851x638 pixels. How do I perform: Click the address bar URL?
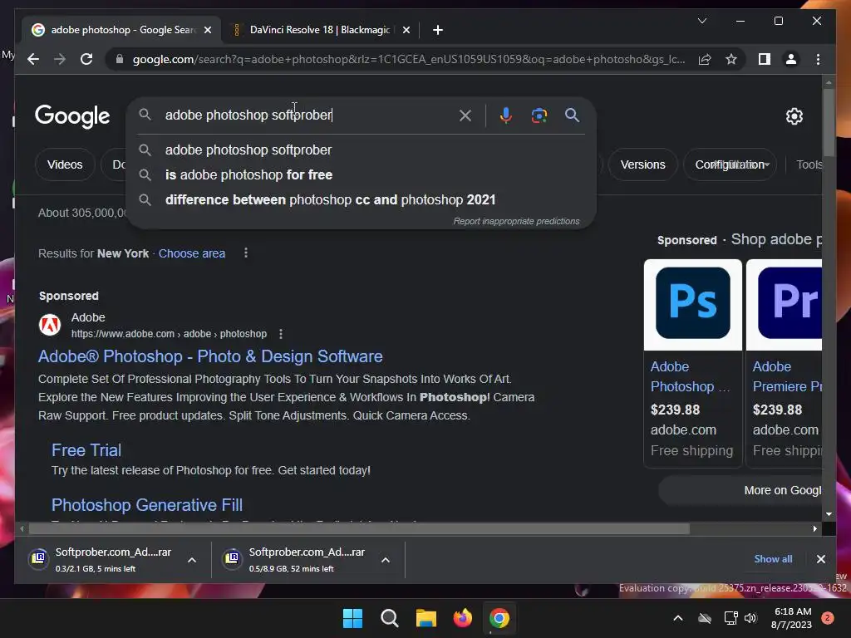pyautogui.click(x=409, y=59)
